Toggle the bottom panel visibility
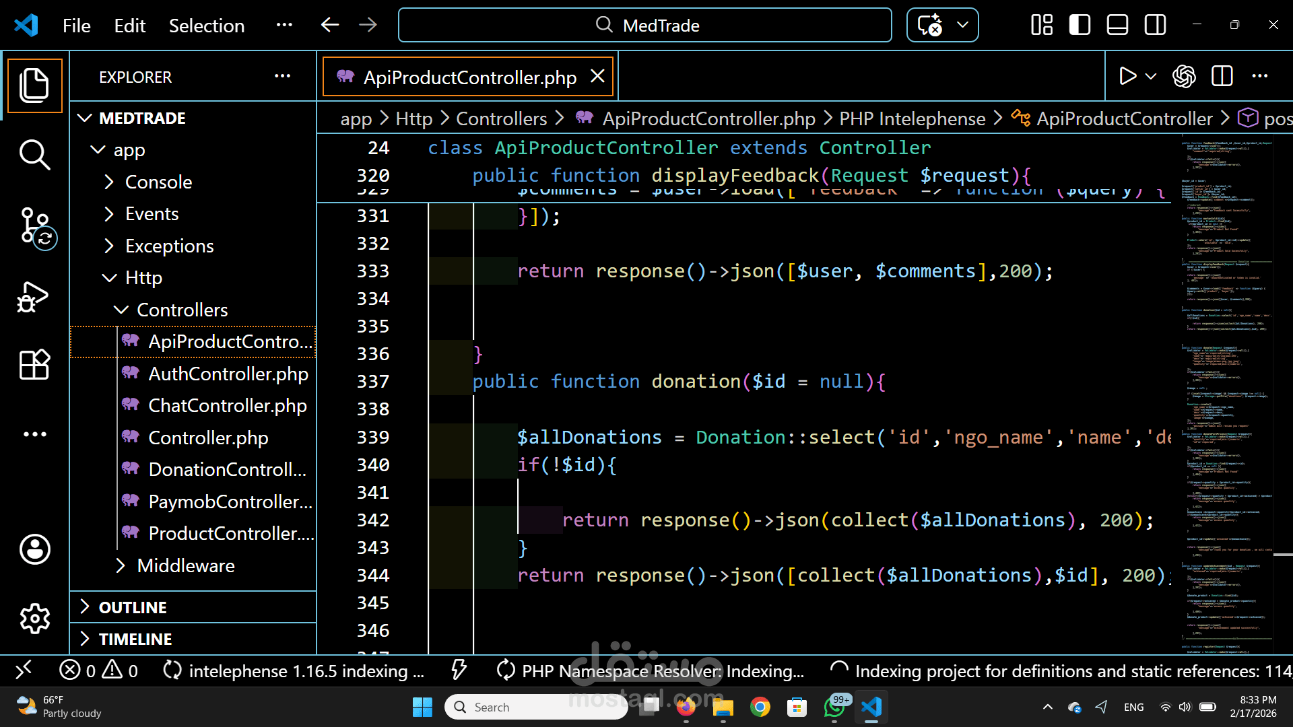This screenshot has height=727, width=1293. (1117, 26)
